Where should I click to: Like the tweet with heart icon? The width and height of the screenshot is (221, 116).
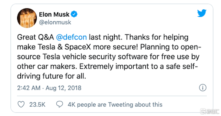point(21,104)
